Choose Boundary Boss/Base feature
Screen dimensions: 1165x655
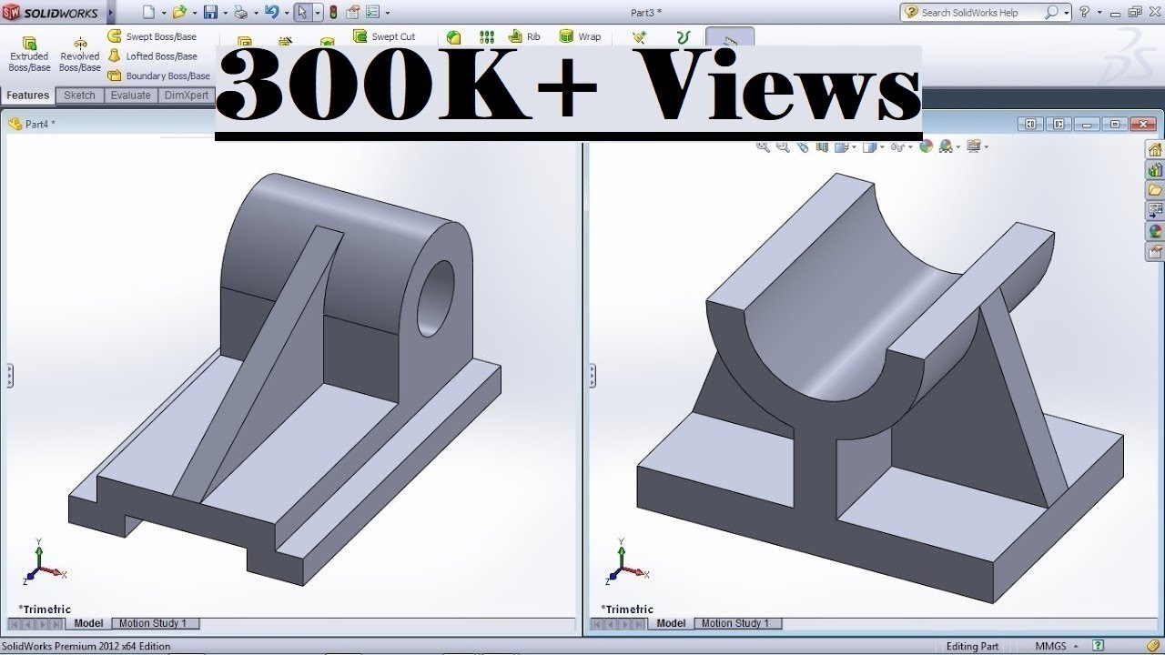pyautogui.click(x=158, y=76)
